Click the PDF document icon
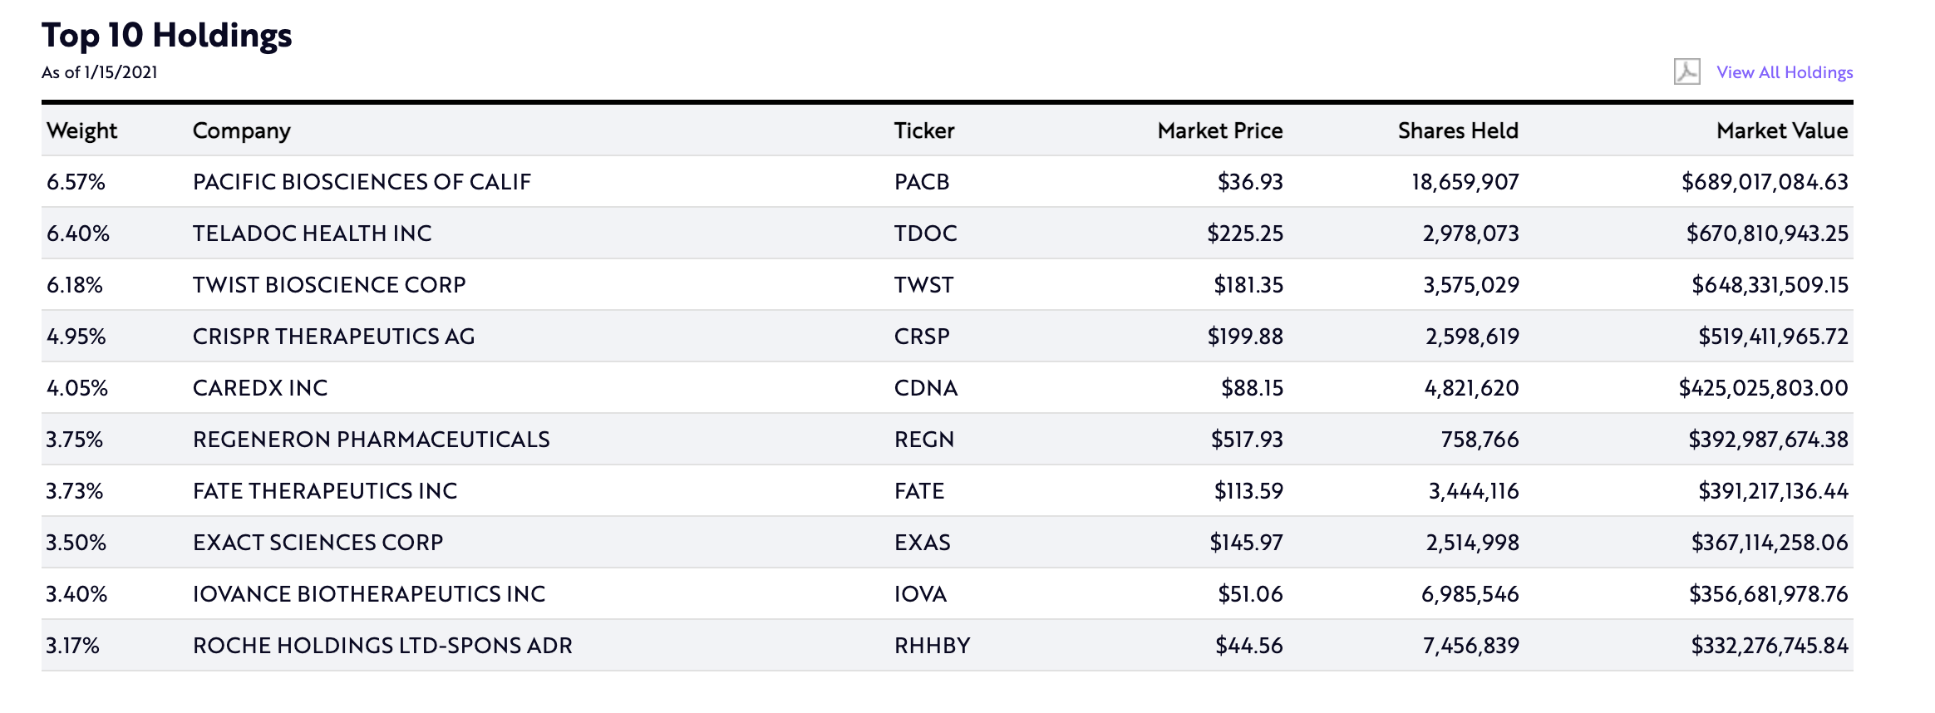This screenshot has width=1935, height=713. point(1686,72)
